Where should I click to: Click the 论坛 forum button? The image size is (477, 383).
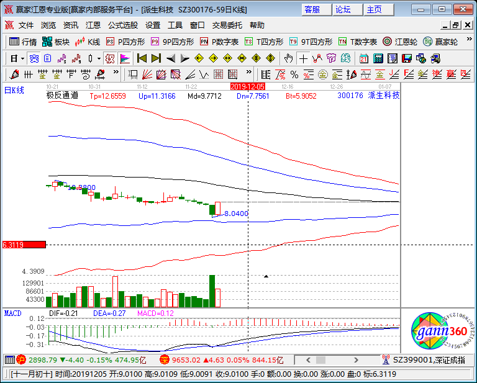click(x=347, y=9)
